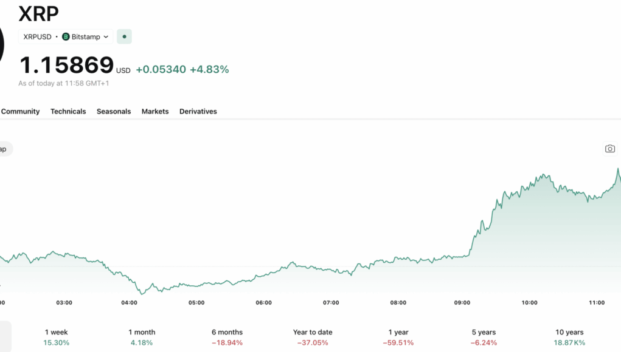Click the 'As of today at 11:58 GMT+1' text

coord(64,83)
